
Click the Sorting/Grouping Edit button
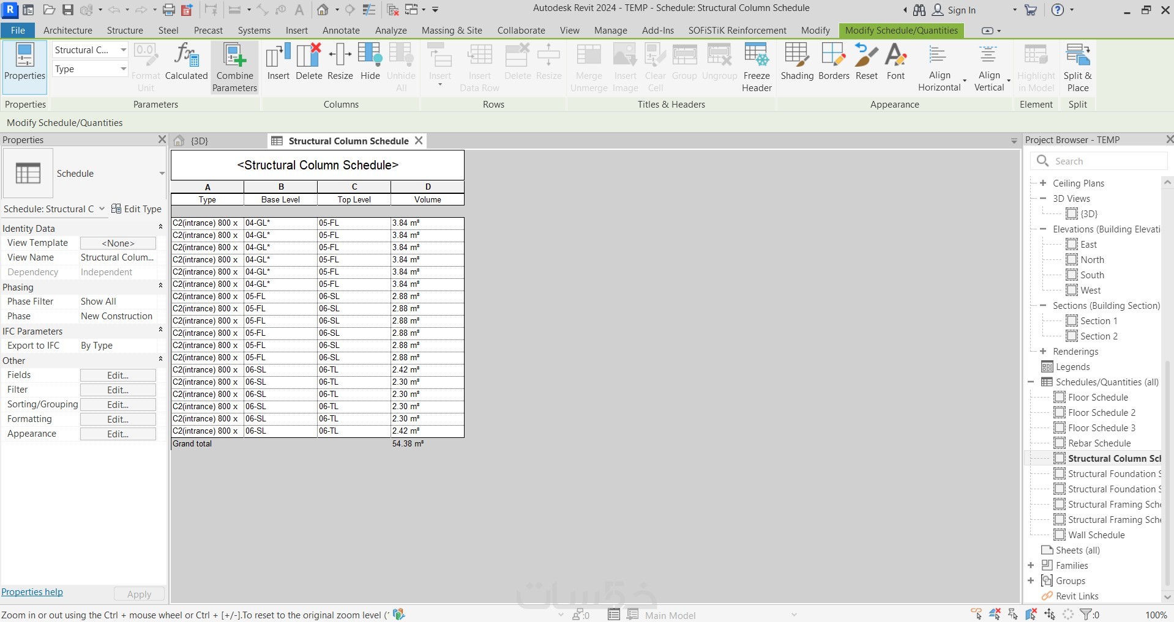pos(118,405)
